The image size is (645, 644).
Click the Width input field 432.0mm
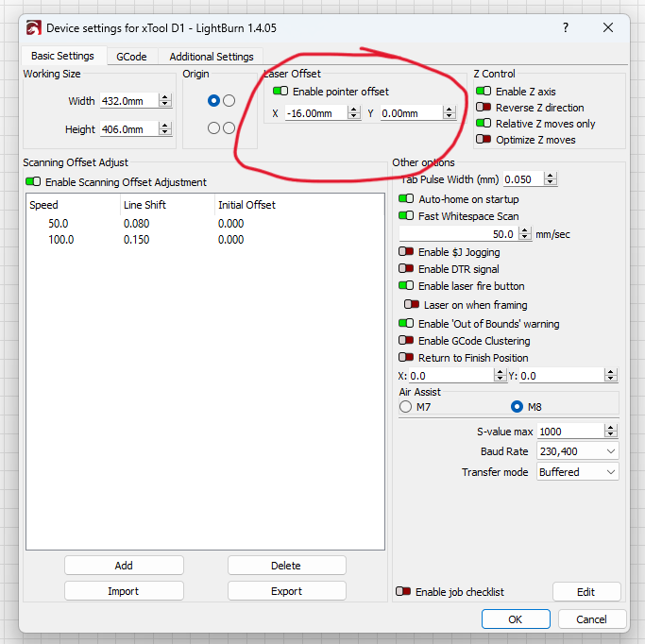[x=129, y=101]
